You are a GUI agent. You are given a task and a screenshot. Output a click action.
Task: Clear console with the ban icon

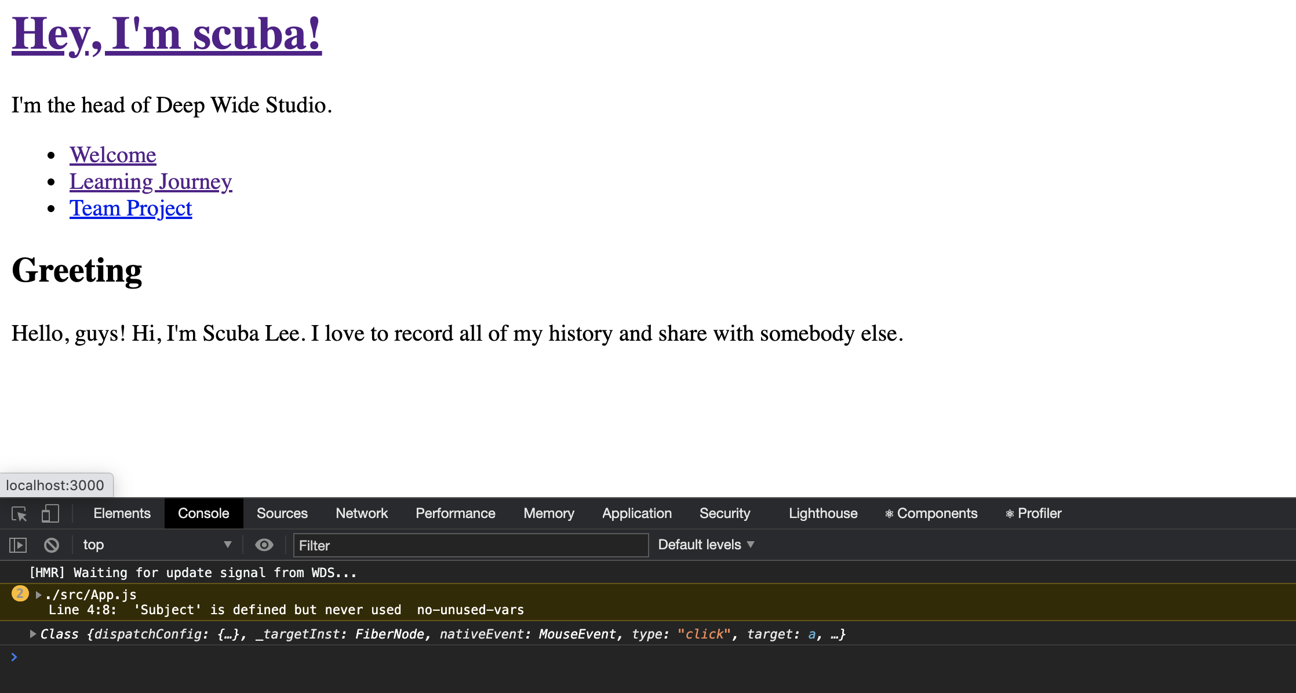[52, 545]
